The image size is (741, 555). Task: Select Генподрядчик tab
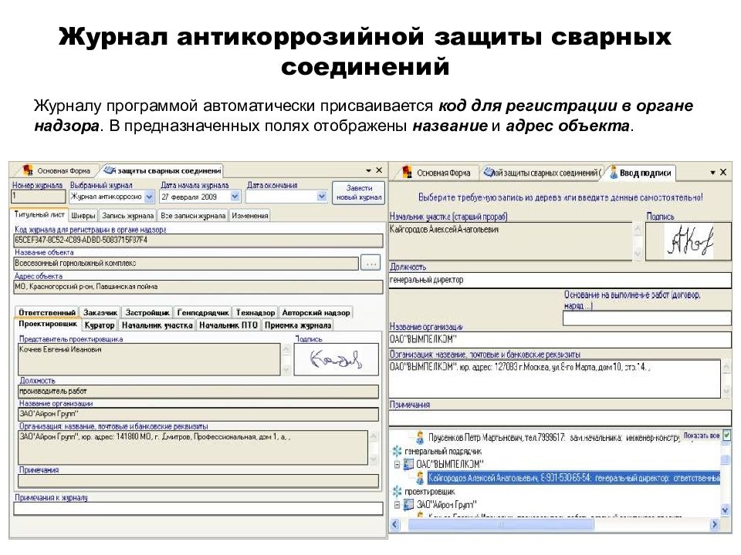(x=203, y=312)
